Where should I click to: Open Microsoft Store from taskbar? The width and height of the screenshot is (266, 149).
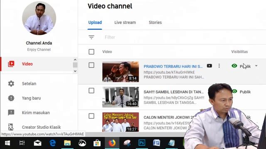[x=97, y=143]
